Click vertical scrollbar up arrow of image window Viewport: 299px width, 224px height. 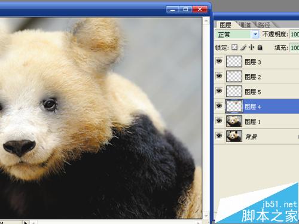(206, 20)
